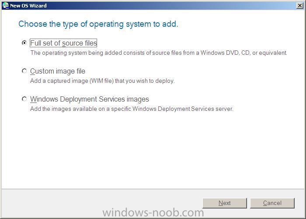Click the windows-noob.com watermark
Viewport: 306px width, 219px height.
coord(153,212)
